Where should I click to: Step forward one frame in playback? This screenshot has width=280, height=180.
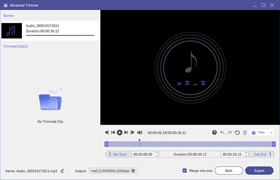[x=133, y=132]
